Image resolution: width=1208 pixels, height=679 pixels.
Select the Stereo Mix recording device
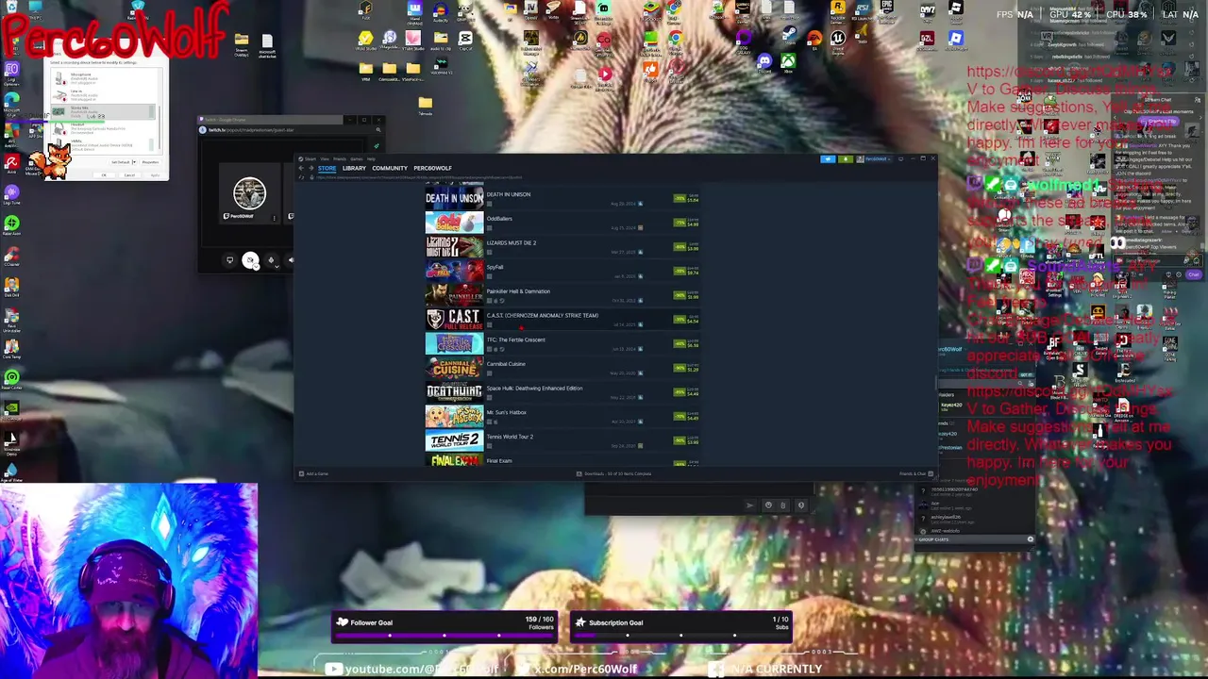[x=103, y=111]
